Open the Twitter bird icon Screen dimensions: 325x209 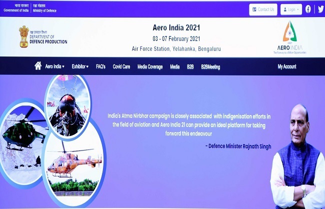tap(320, 9)
